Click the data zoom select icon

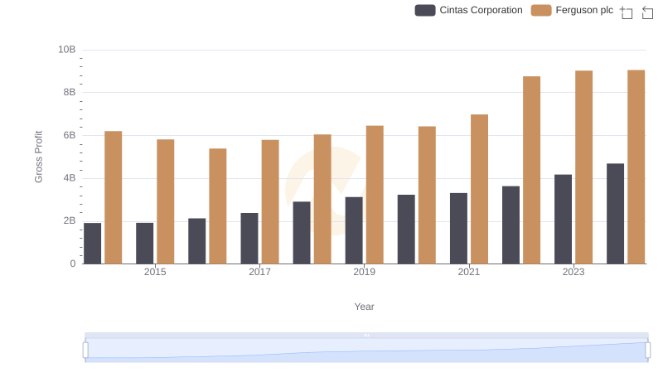click(627, 12)
